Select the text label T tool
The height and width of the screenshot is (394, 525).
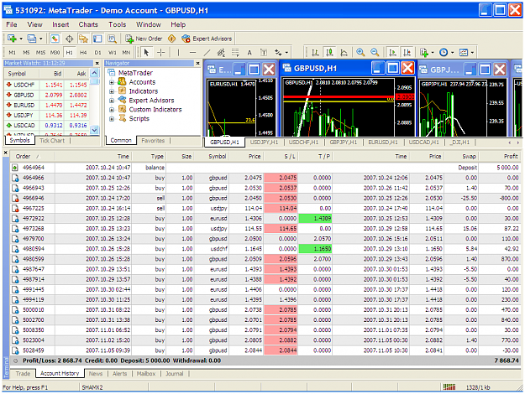click(264, 53)
